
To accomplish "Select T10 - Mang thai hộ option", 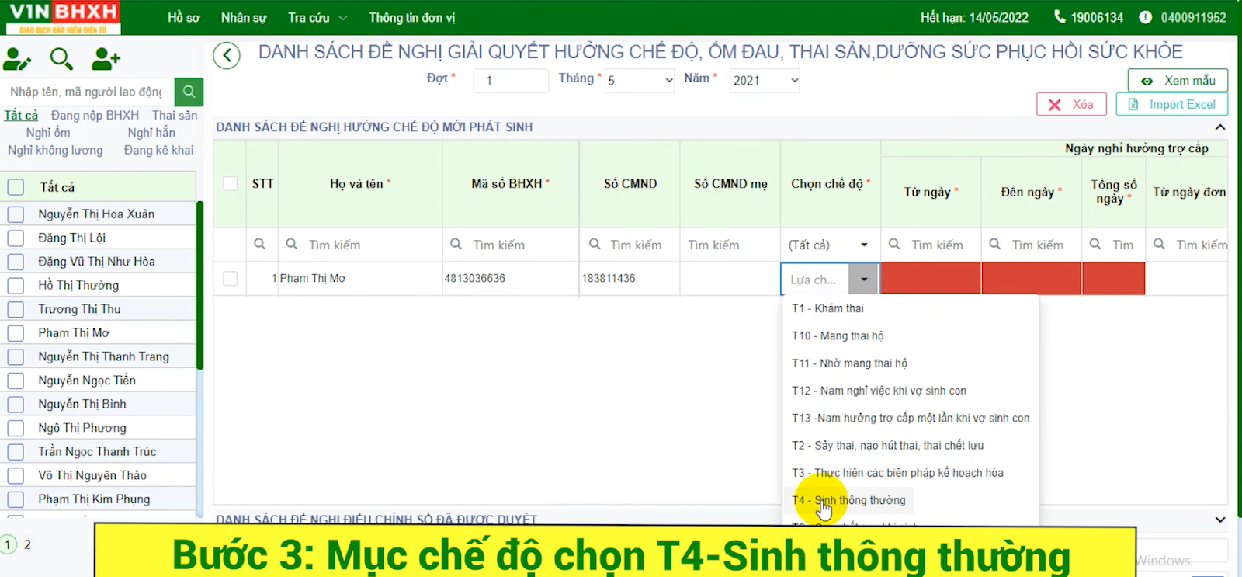I will click(838, 335).
